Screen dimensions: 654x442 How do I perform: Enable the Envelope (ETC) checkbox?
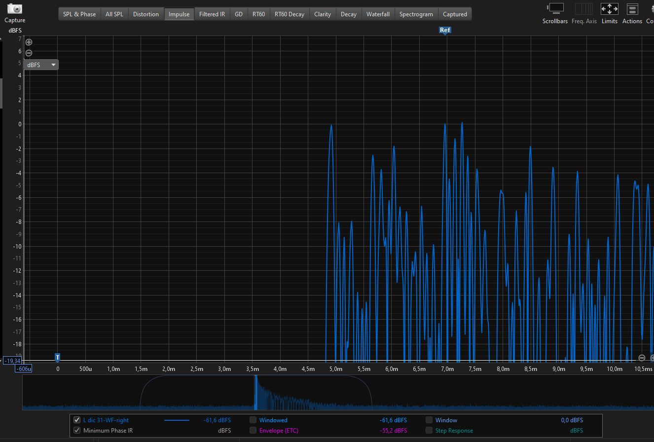(253, 430)
